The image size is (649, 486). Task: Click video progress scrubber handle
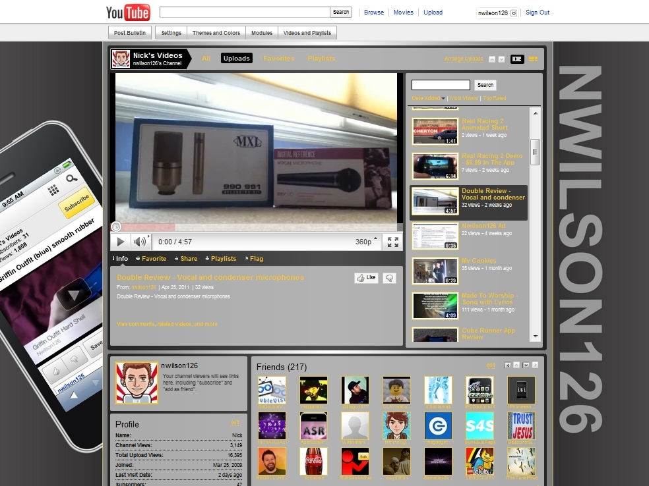click(x=116, y=227)
